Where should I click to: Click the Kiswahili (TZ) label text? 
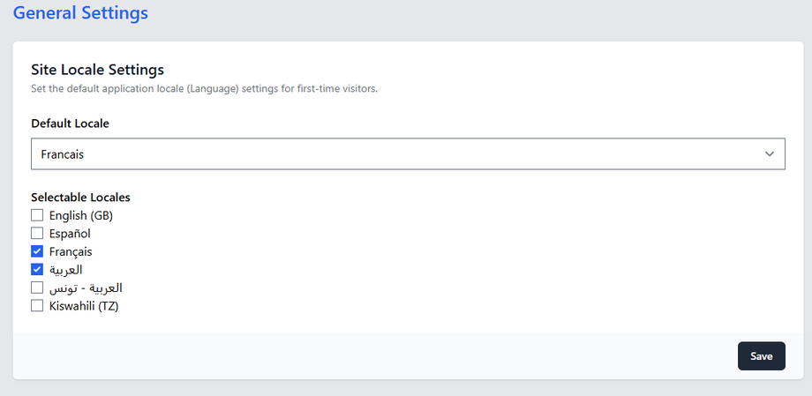click(x=84, y=306)
